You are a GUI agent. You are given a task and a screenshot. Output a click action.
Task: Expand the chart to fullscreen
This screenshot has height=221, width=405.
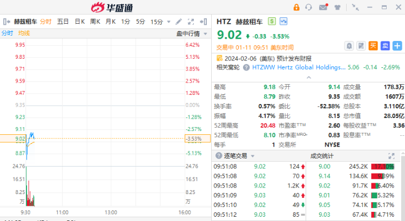[x=191, y=22]
